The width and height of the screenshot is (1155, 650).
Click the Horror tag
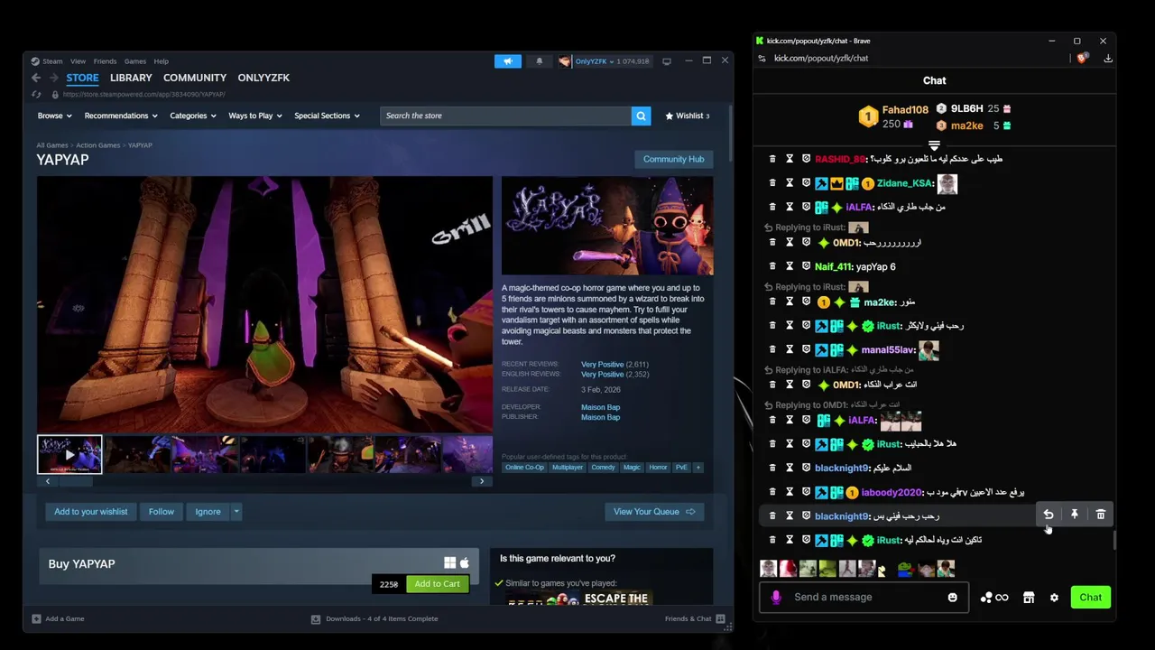tap(658, 468)
